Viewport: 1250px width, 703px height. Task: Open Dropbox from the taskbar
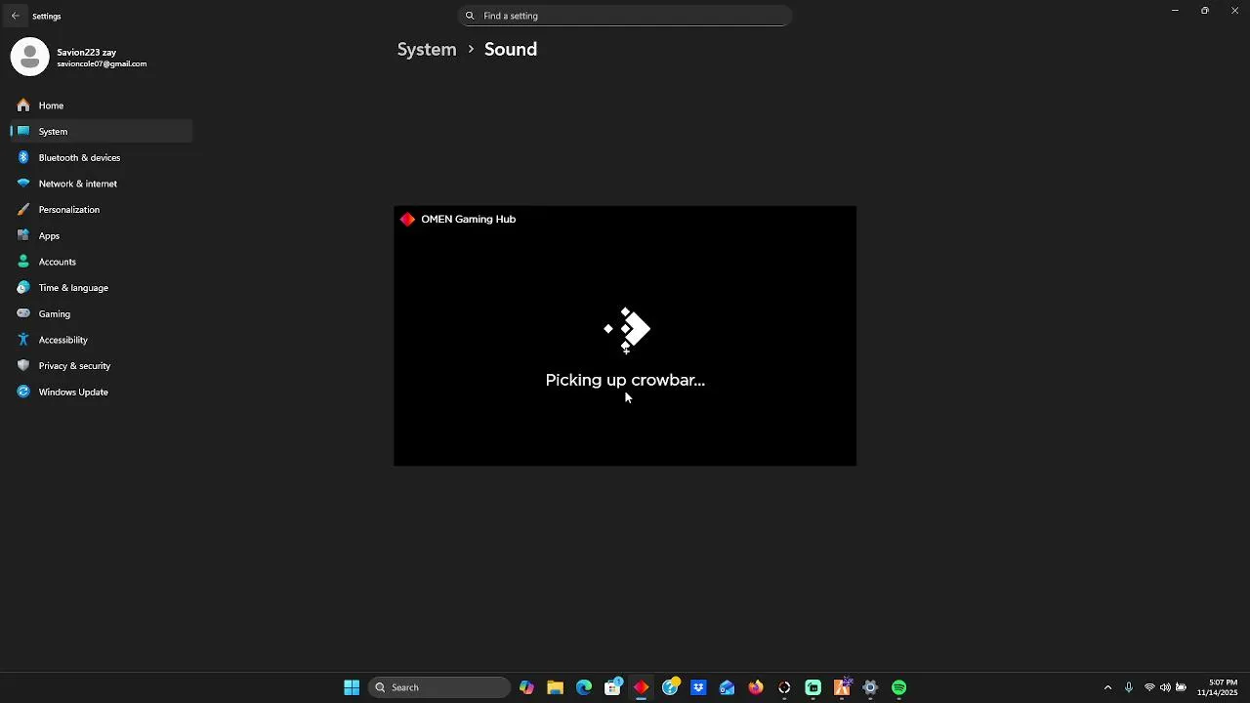(x=698, y=687)
